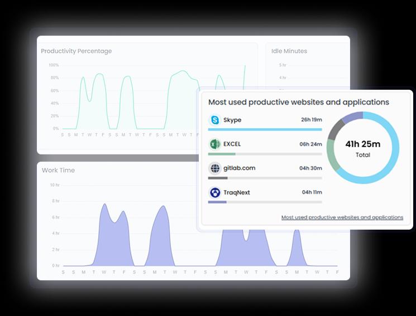Screen dimensions: 416x316
Task: Click the gitlab.com globe icon
Action: [x=215, y=168]
